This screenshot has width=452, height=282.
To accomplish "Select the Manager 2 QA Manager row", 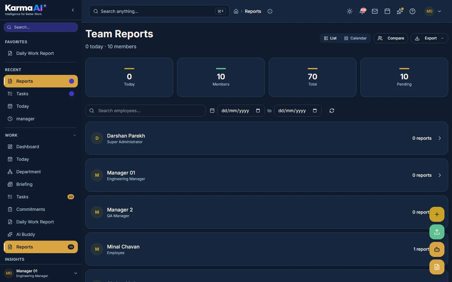I will [267, 212].
